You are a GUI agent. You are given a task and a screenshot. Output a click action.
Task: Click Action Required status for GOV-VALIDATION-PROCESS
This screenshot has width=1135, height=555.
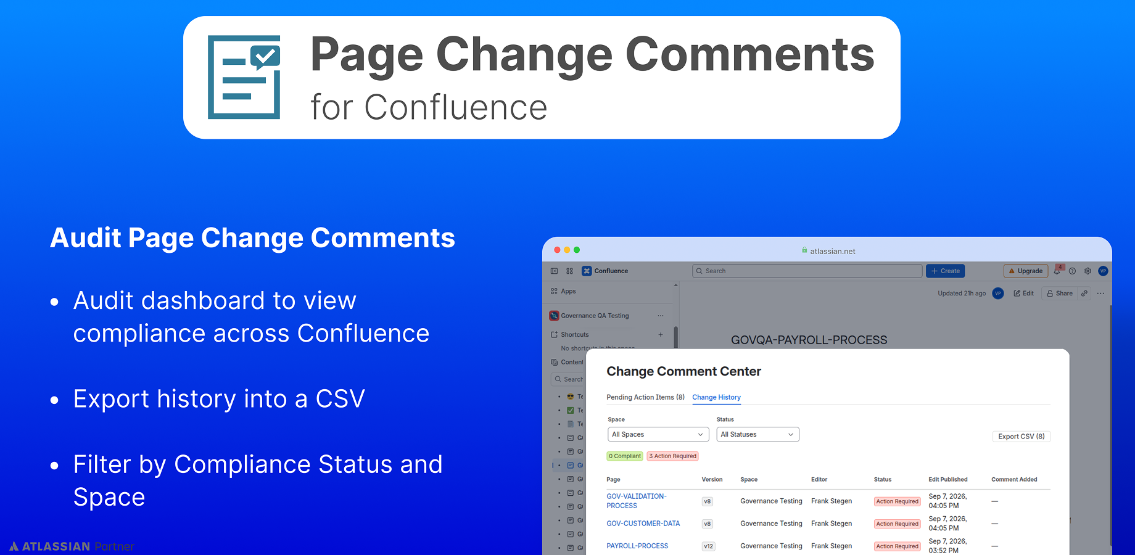point(897,501)
